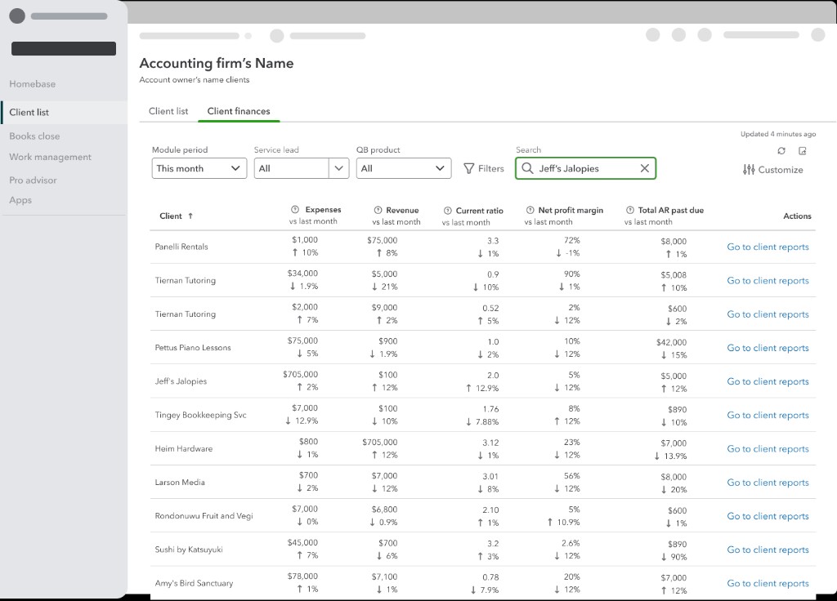Click the Panelli Rentals client name
The image size is (837, 601).
click(x=181, y=247)
